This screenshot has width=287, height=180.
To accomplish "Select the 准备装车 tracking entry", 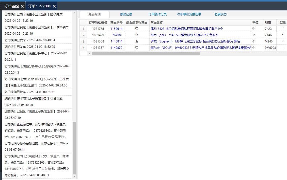I will (37, 30).
